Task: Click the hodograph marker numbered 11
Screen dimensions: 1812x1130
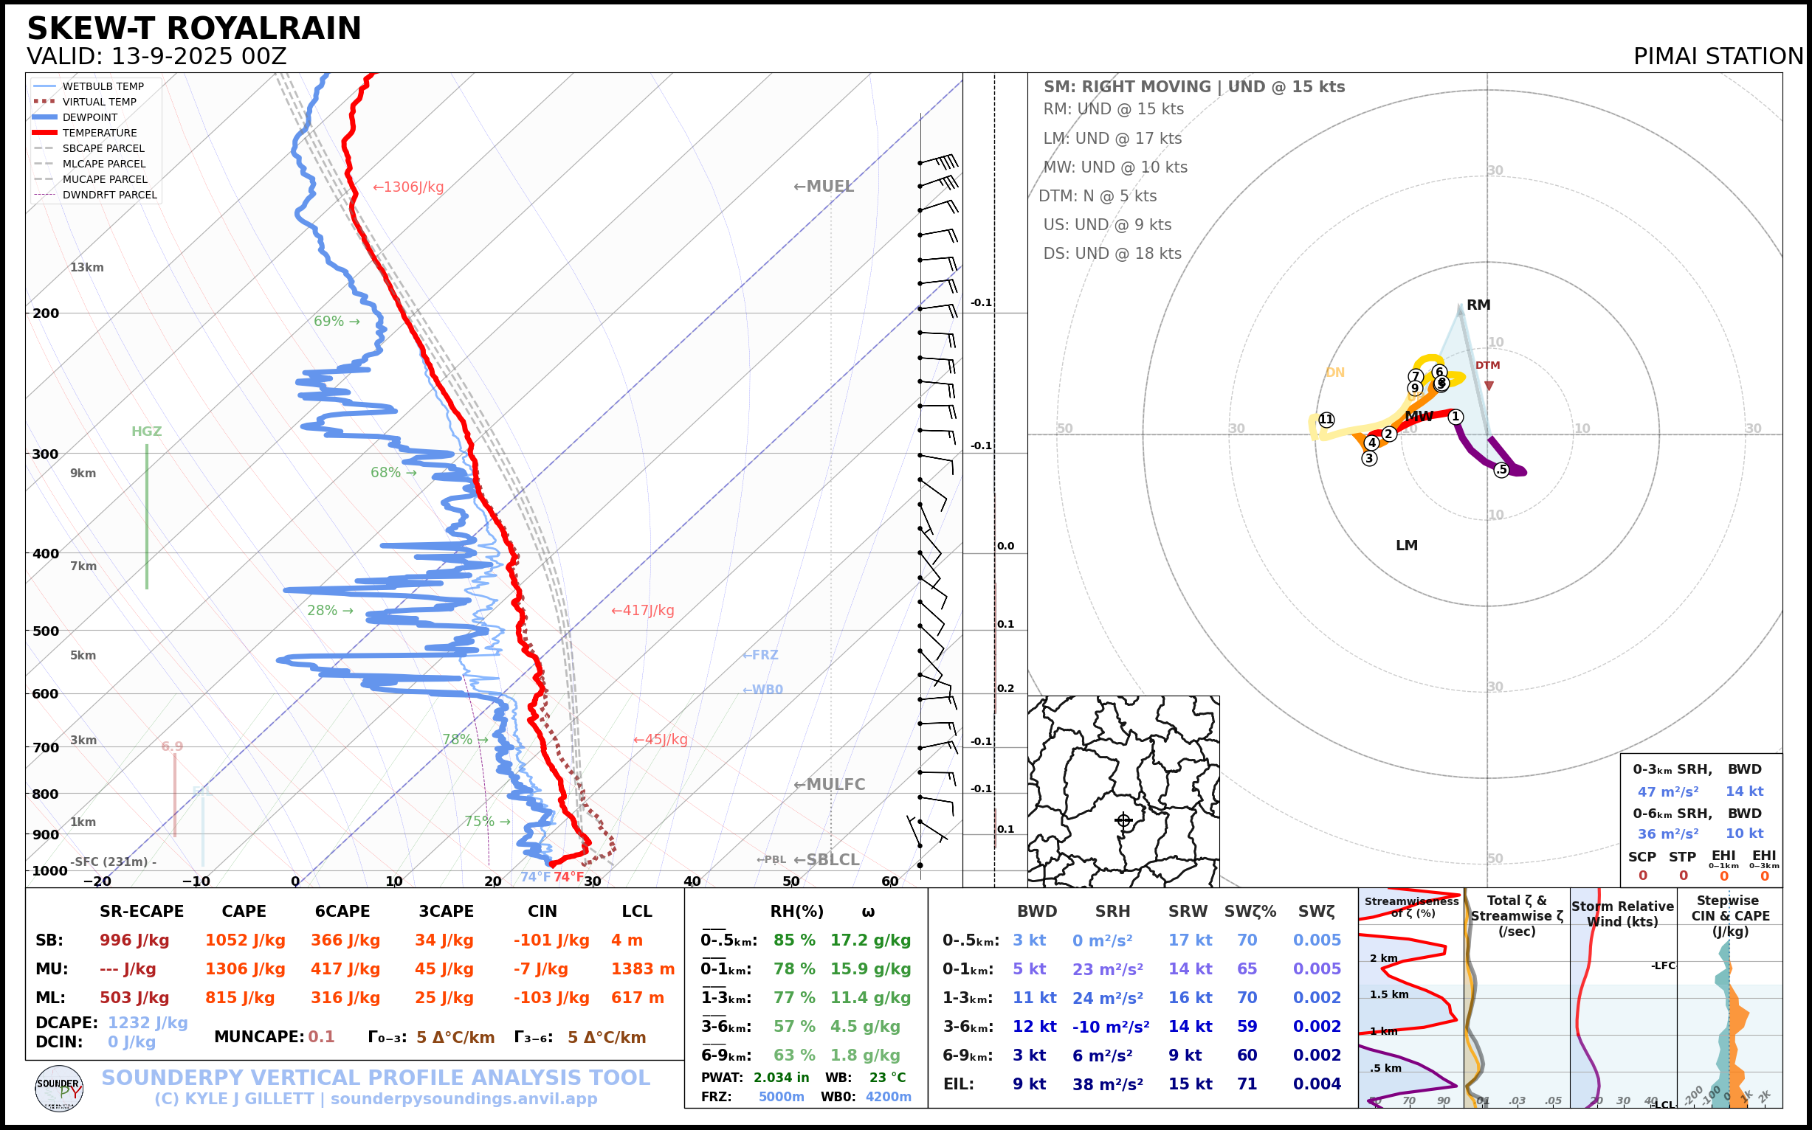Action: click(x=1326, y=419)
